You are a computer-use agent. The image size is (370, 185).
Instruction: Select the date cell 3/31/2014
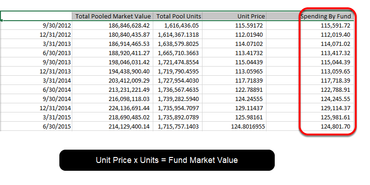click(x=36, y=80)
